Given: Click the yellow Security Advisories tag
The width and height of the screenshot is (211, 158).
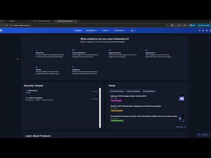Looking at the screenshot, I should pos(117,111).
